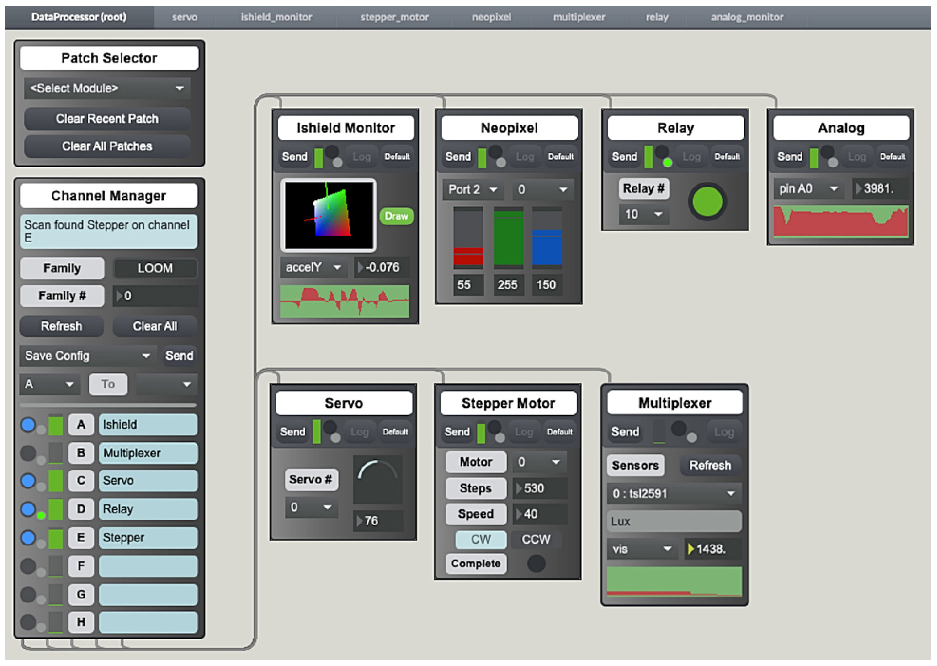
Task: Click the grey LED beside channel F
Action: (28, 566)
